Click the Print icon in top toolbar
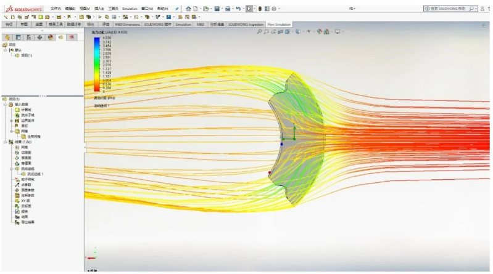 click(228, 9)
